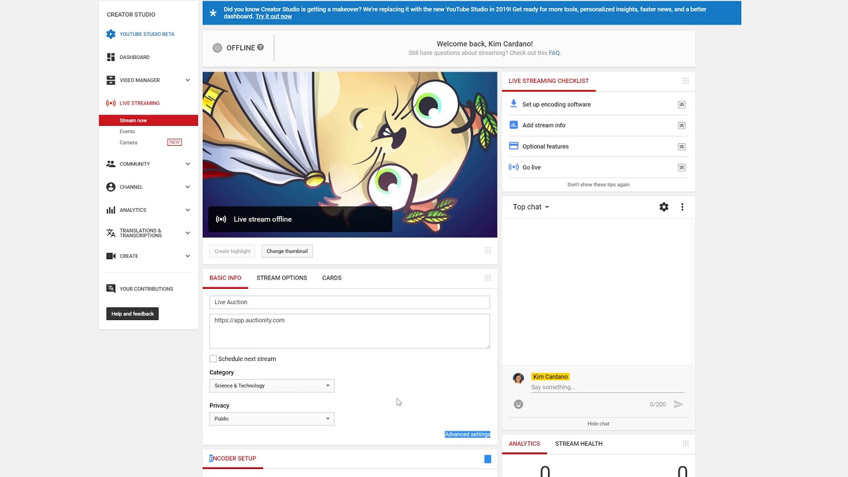Open the Category dropdown showing Science & Technology

272,386
